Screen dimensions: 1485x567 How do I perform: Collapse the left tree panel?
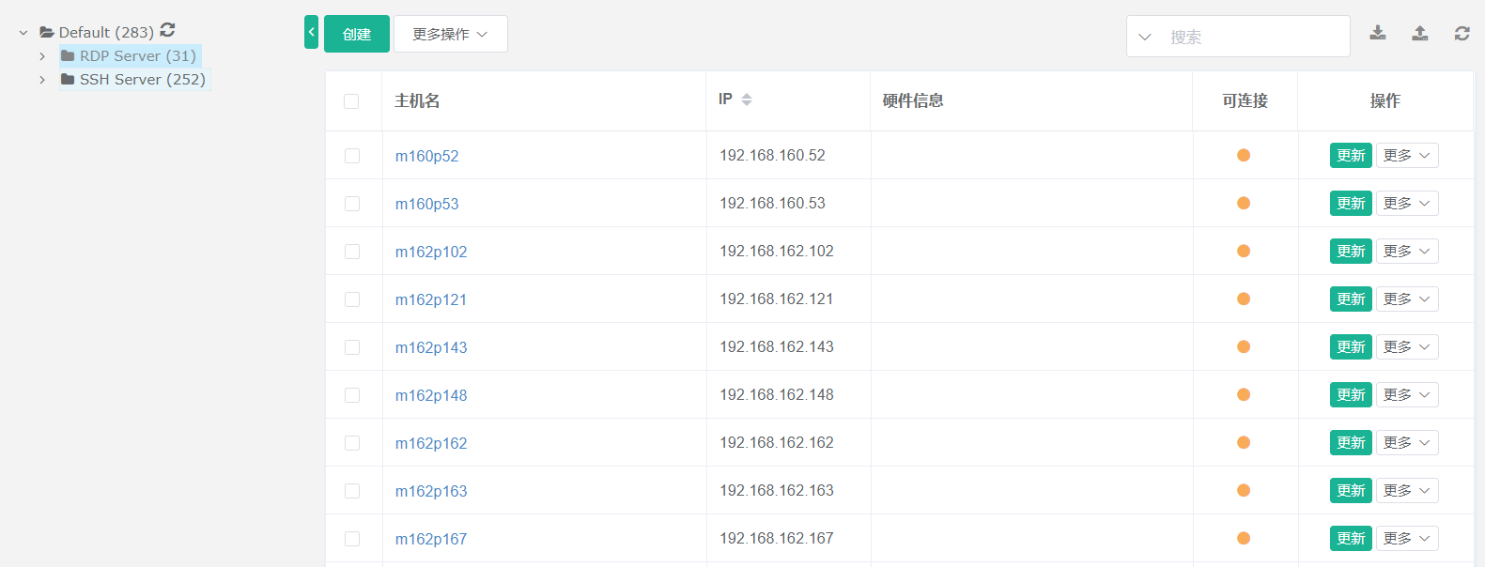click(x=311, y=32)
